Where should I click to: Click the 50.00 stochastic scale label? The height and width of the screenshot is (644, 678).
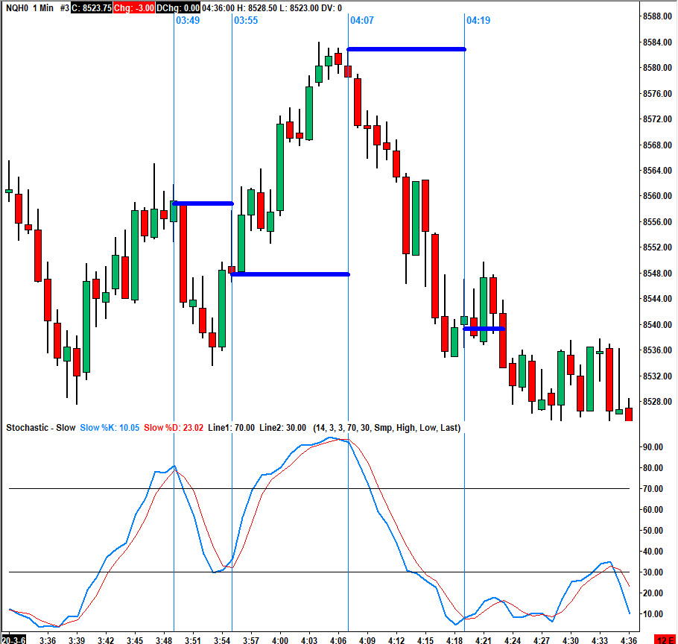click(x=653, y=530)
